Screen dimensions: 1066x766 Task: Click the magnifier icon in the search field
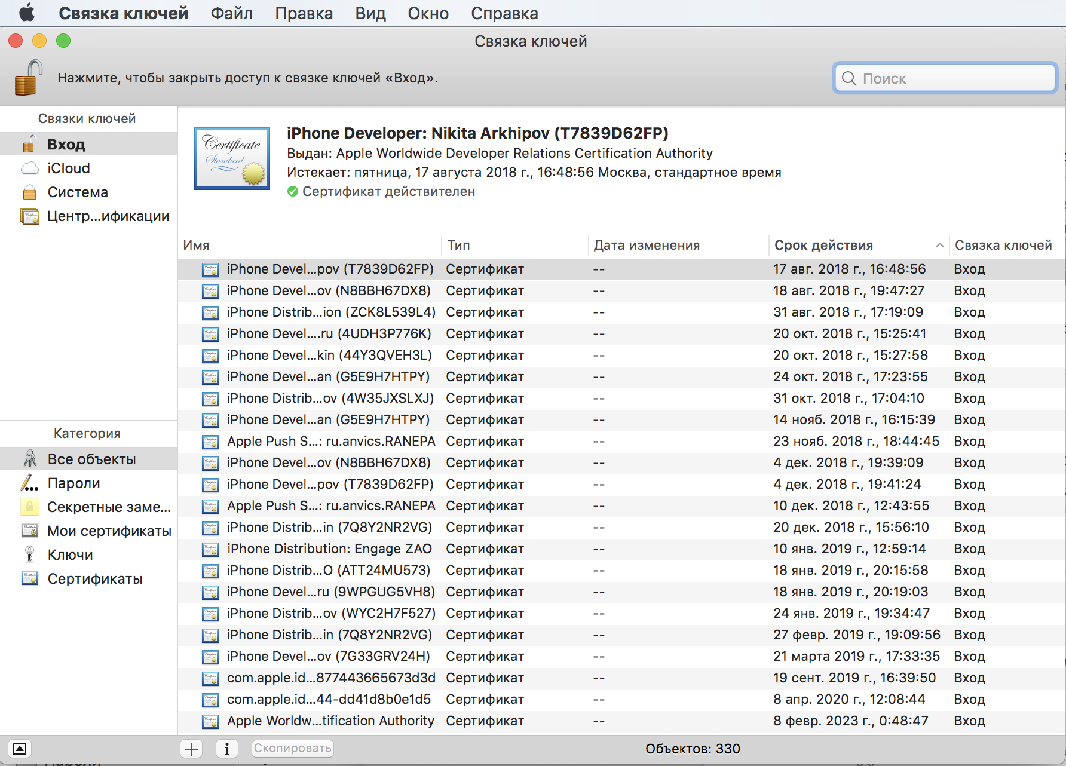tap(848, 78)
